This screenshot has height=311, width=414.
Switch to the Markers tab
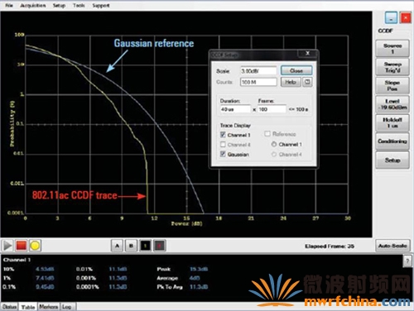(x=48, y=307)
